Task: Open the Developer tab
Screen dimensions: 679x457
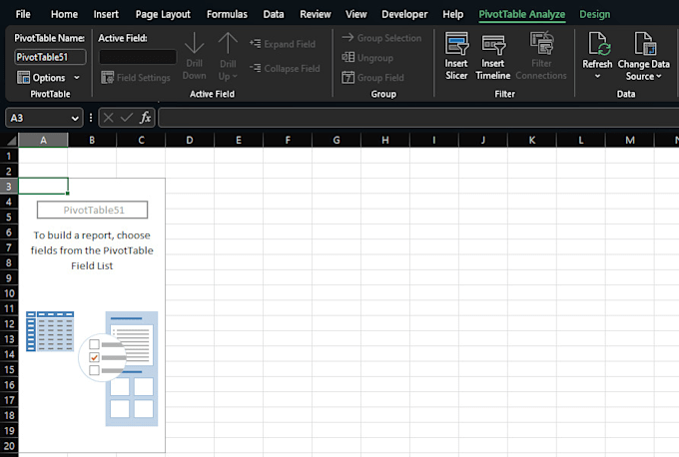Action: pyautogui.click(x=404, y=14)
